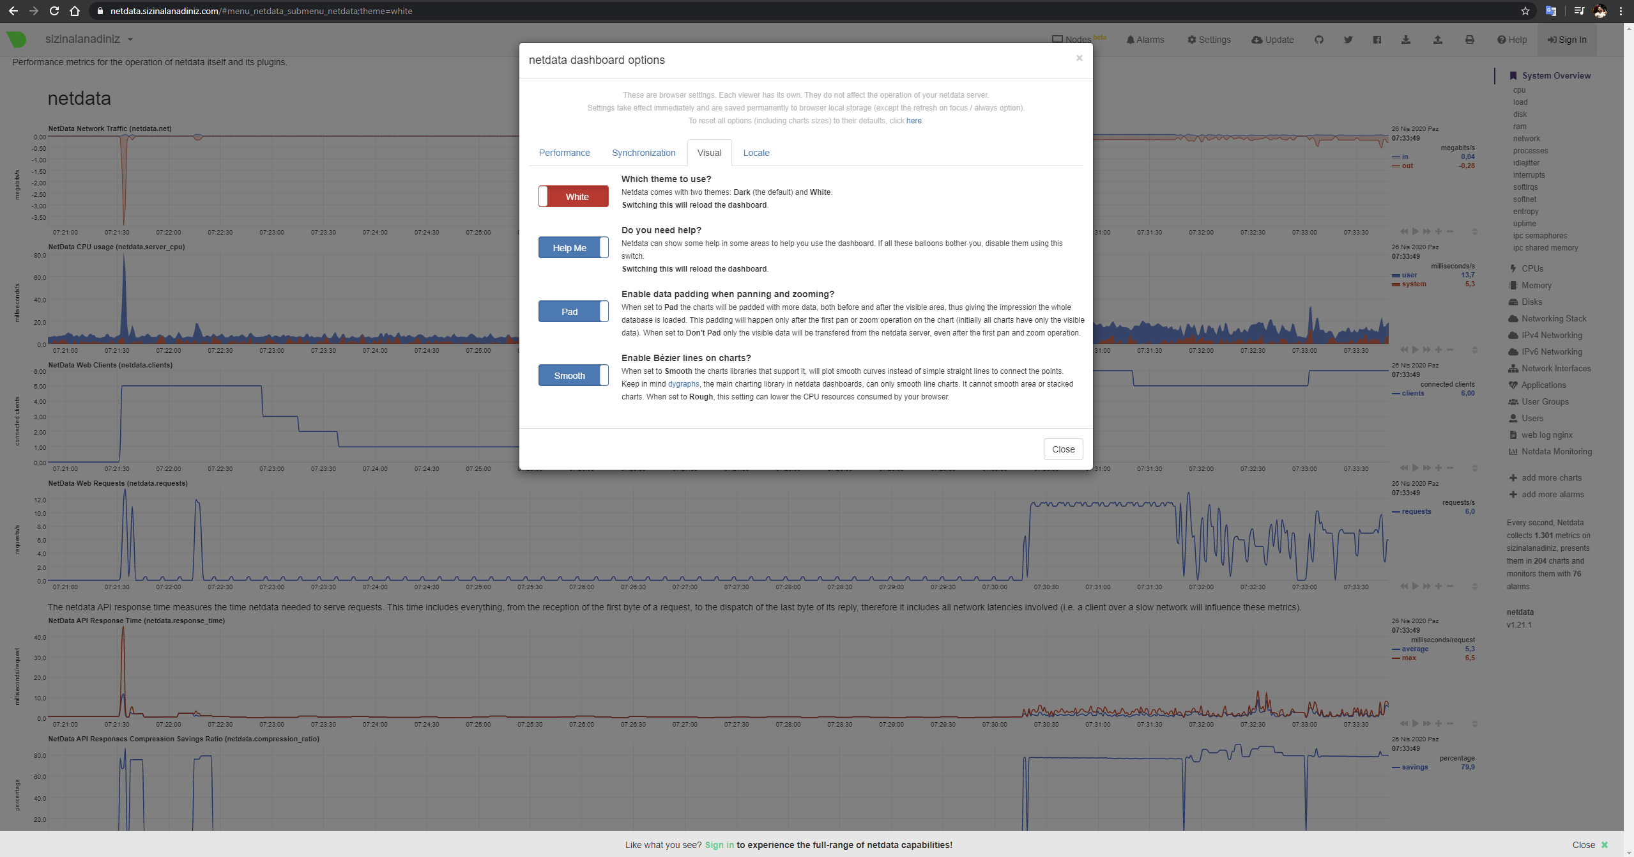Click the Update cloud icon
This screenshot has width=1634, height=857.
[x=1272, y=40]
